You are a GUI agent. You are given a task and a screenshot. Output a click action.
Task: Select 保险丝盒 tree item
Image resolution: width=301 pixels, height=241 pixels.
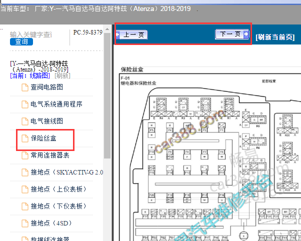43,138
